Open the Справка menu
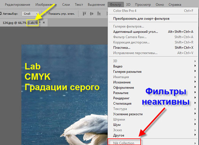 [175, 5]
